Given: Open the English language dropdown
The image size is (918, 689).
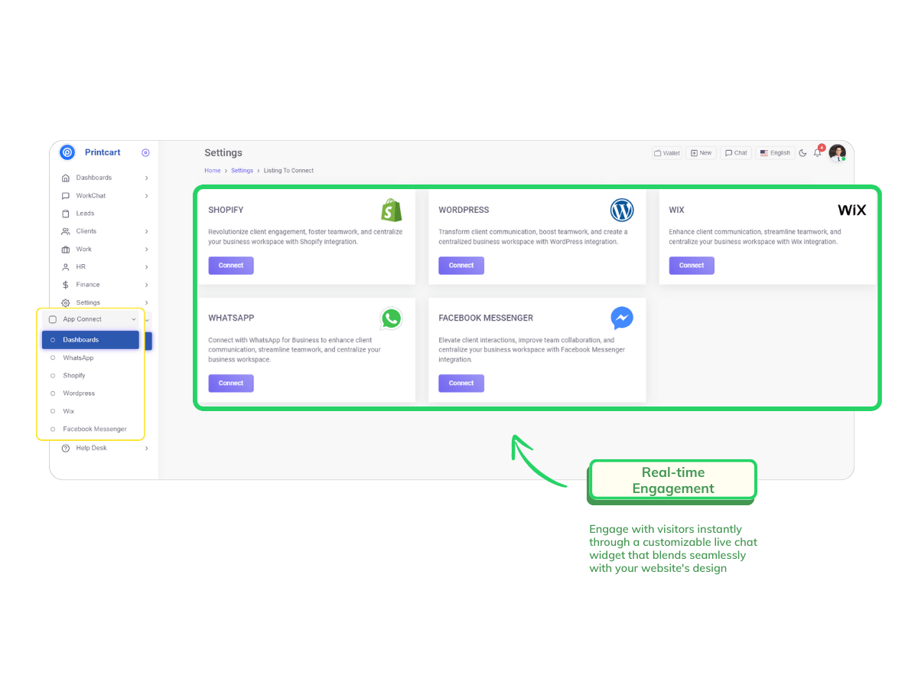Looking at the screenshot, I should click(775, 153).
